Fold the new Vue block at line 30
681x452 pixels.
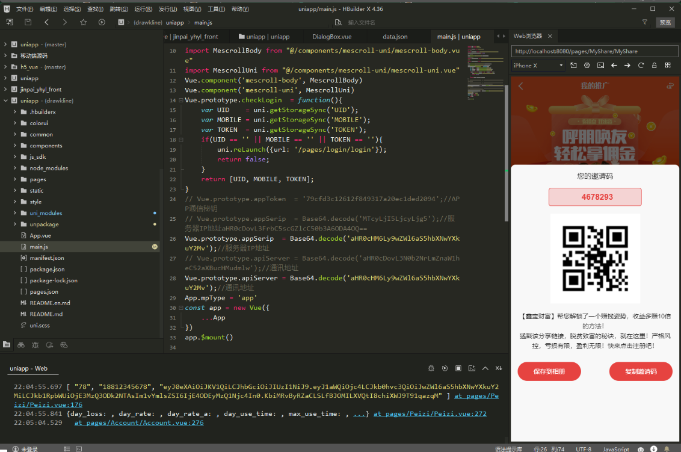pyautogui.click(x=180, y=308)
